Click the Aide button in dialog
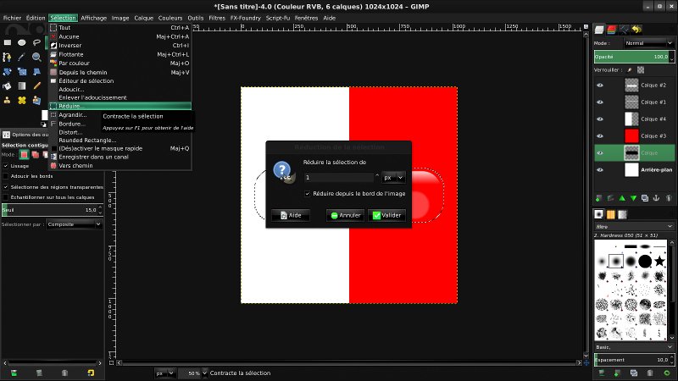This screenshot has width=678, height=381. point(291,215)
